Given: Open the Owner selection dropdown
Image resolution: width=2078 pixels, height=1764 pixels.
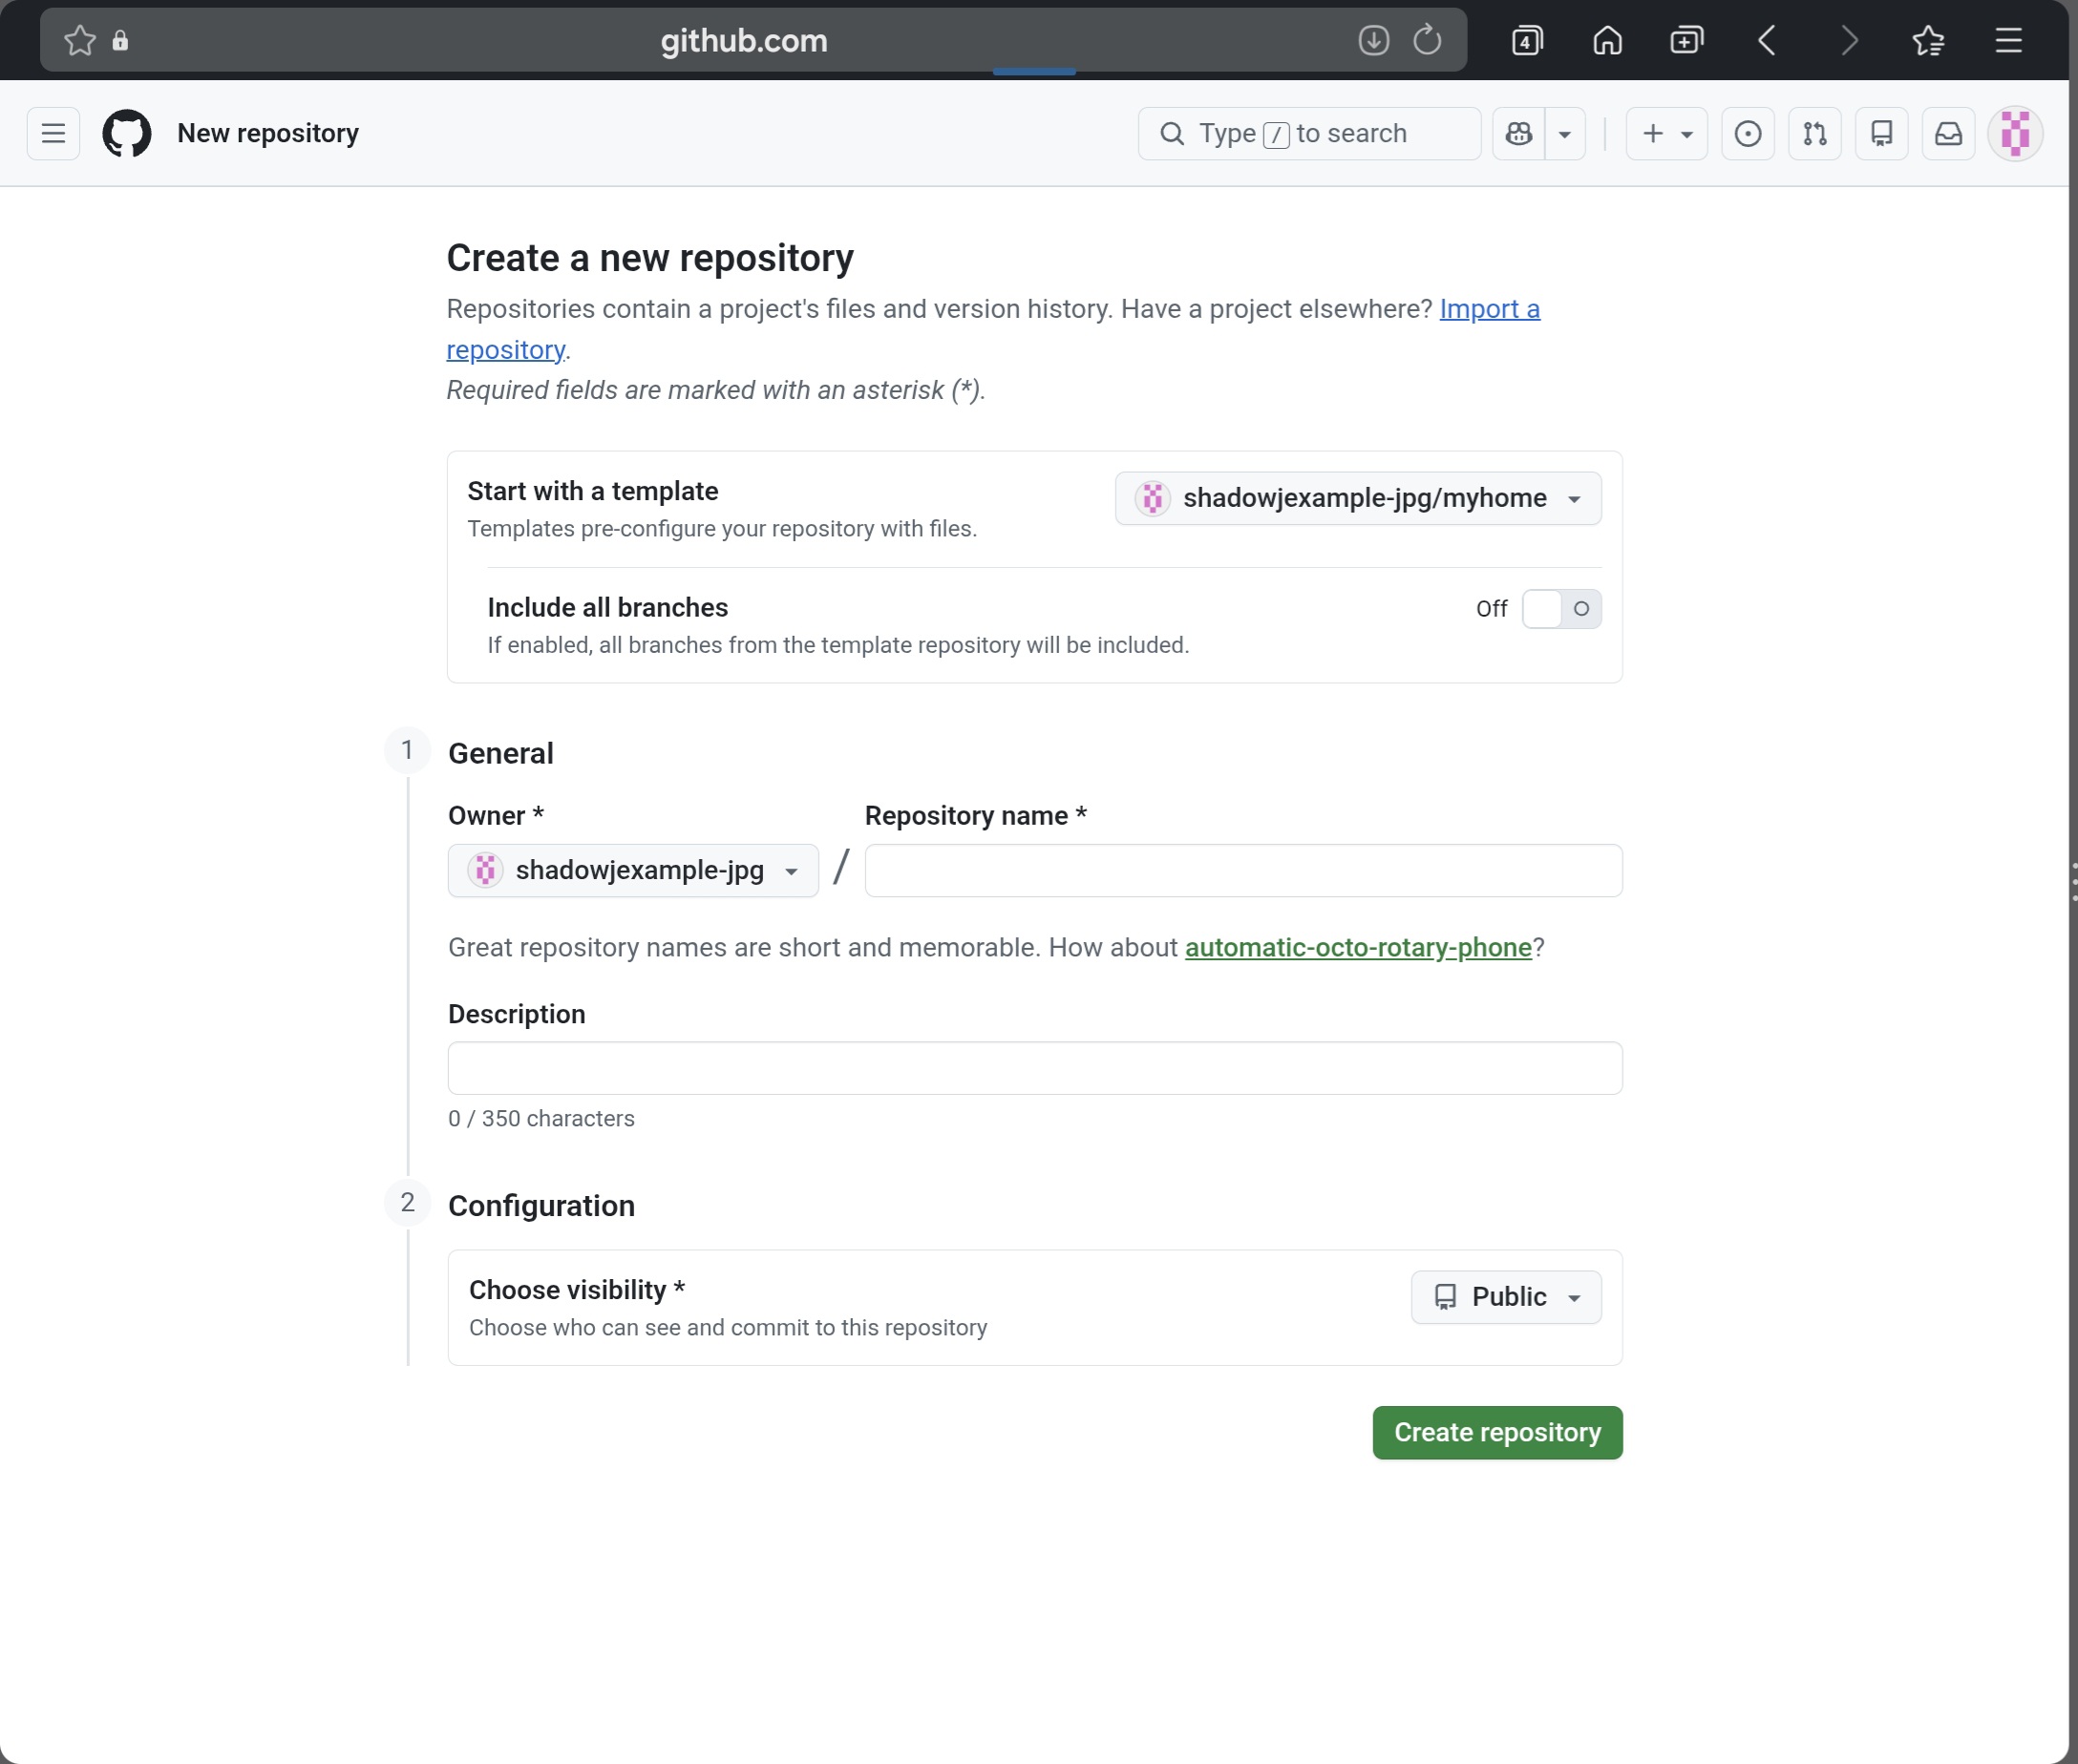Looking at the screenshot, I should pos(632,870).
